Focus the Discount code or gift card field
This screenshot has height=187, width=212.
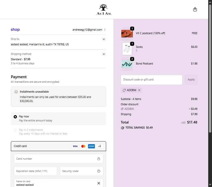point(152,80)
